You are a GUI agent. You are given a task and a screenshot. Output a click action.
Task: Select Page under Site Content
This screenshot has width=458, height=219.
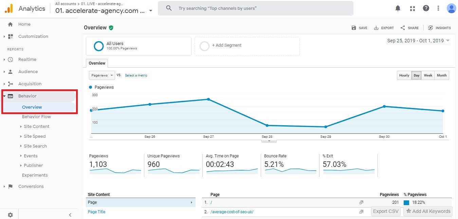click(x=141, y=202)
